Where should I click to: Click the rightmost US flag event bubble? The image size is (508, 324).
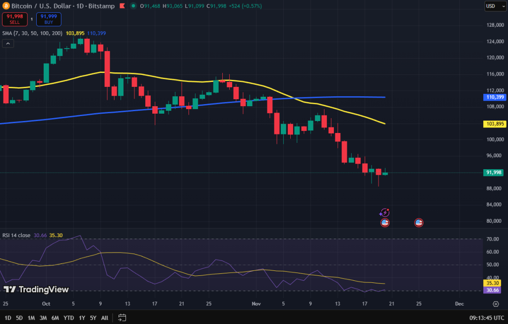[419, 222]
